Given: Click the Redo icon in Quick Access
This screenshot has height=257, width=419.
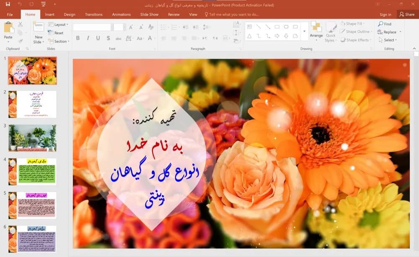Looking at the screenshot, I should 31,4.
